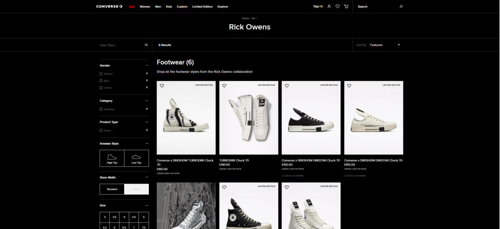500x229 pixels.
Task: Select the High Top sneaker style
Action: tap(112, 158)
